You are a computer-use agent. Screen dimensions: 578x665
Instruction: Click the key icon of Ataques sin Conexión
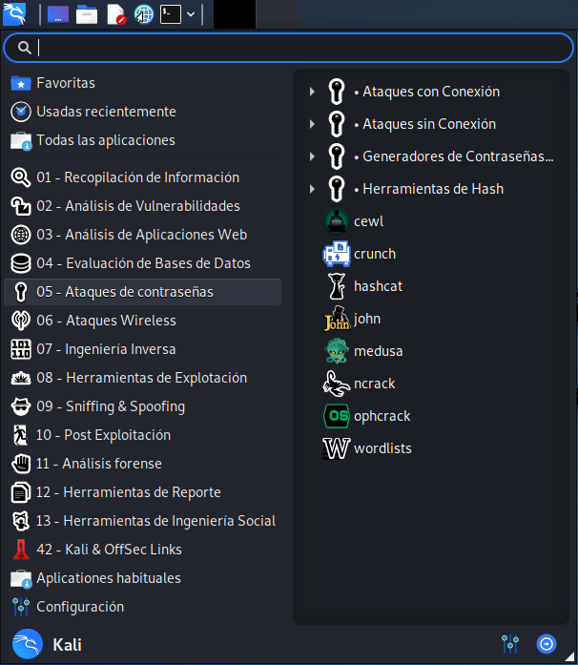337,124
